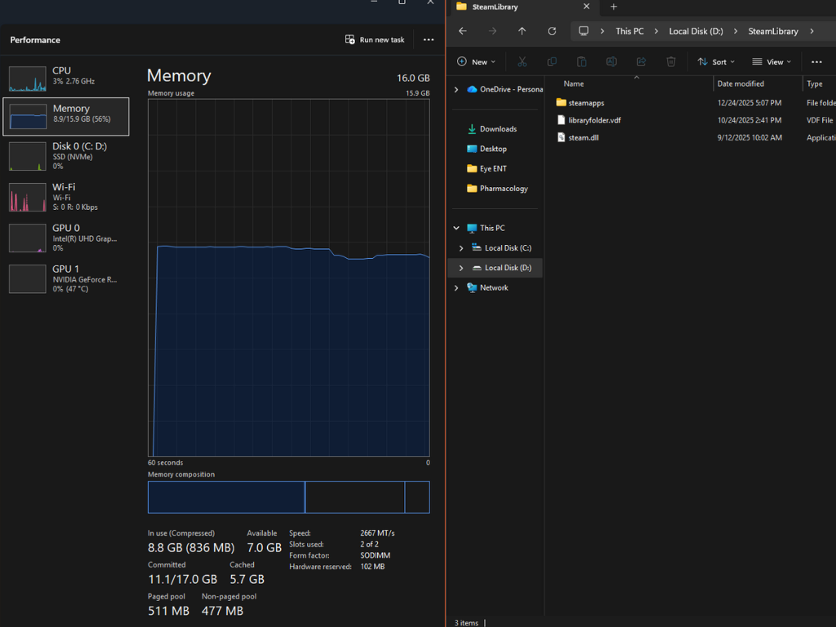Select the libraryfolder.vdf file
The height and width of the screenshot is (627, 836).
tap(595, 120)
